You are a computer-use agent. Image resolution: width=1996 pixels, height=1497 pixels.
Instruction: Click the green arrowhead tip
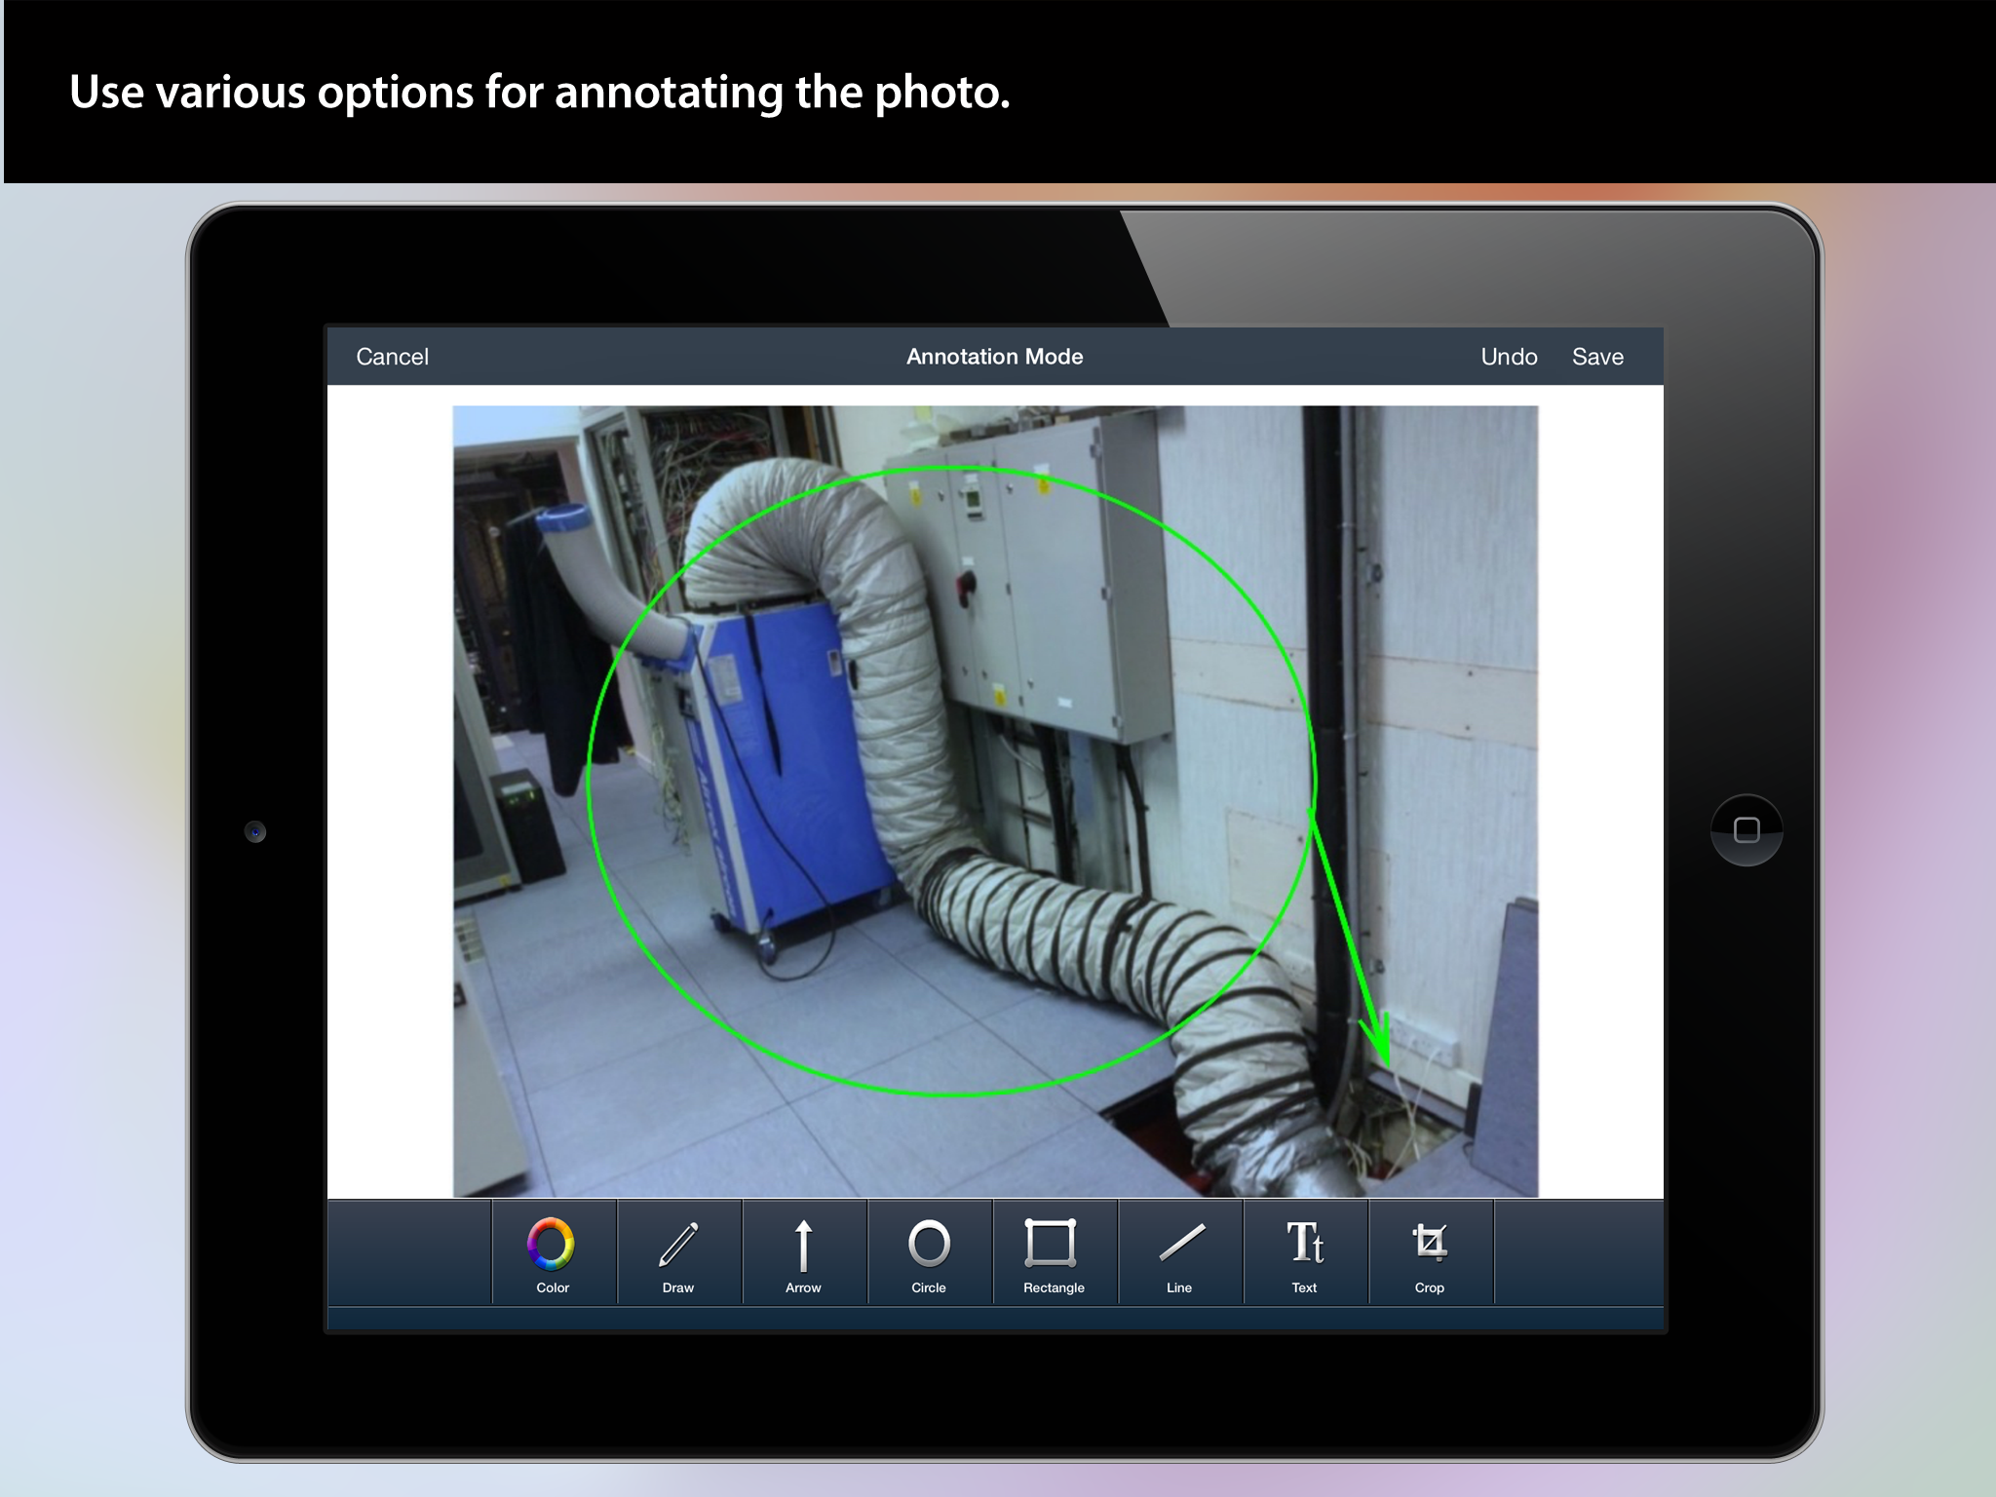pyautogui.click(x=1386, y=1062)
